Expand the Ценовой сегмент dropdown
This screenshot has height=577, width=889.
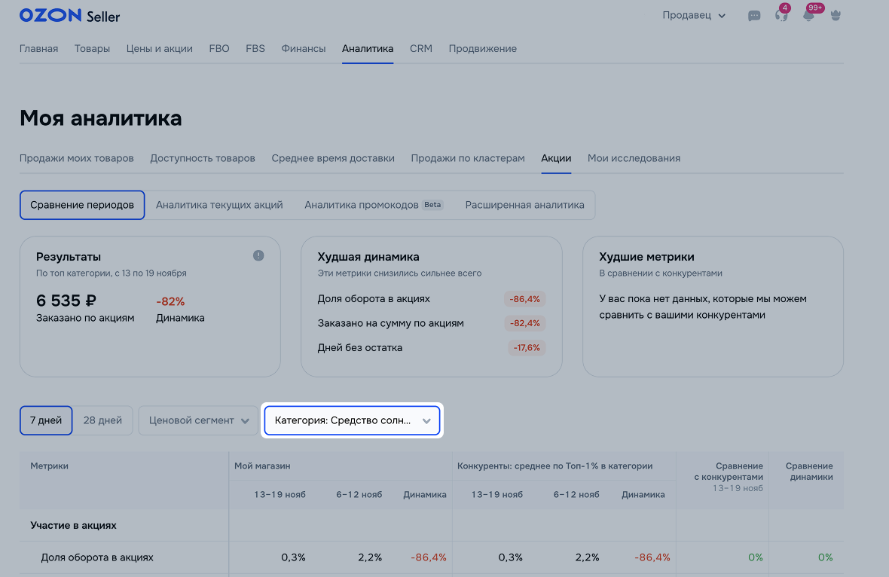pyautogui.click(x=199, y=420)
